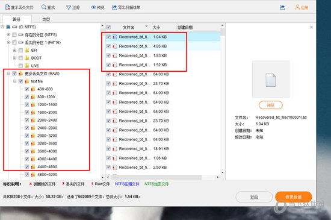The width and height of the screenshot is (331, 220).
Task: Click file icon of the 1.04 KB row
Action: pos(114,37)
